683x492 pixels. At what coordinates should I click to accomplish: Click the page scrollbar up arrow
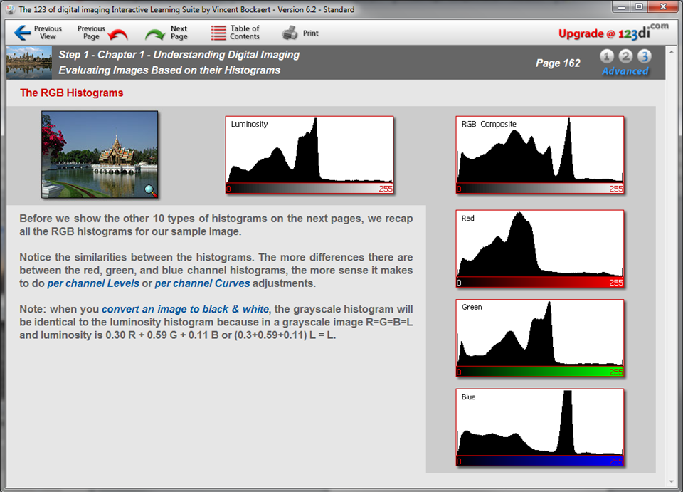671,52
